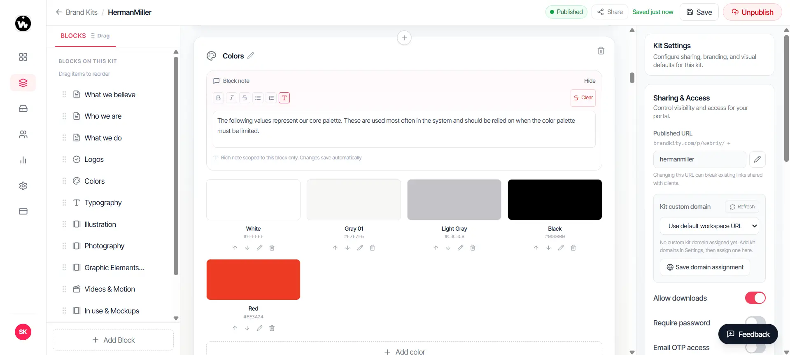
Task: Move the Black color down
Action: tap(548, 248)
